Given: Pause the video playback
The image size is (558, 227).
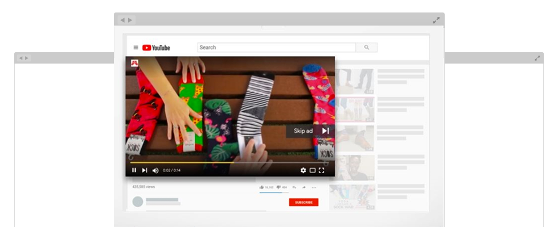Looking at the screenshot, I should (134, 170).
